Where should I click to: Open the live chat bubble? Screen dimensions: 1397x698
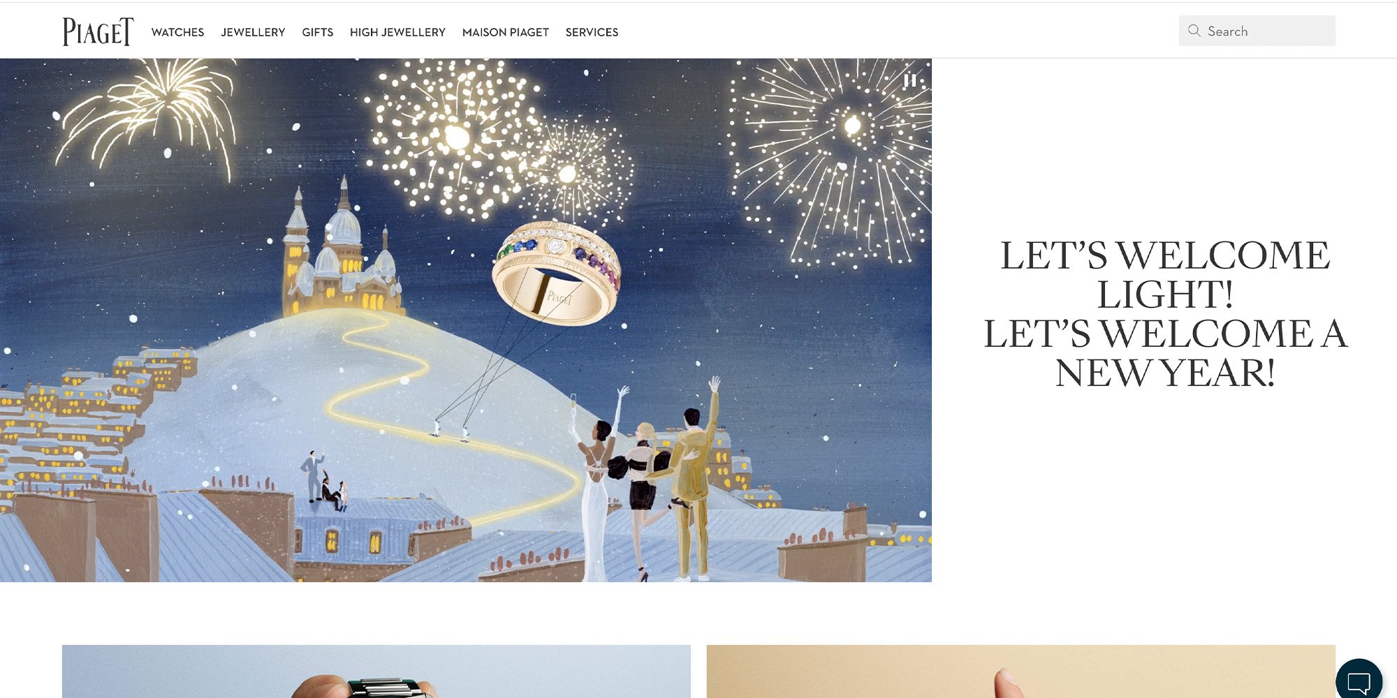pos(1359,681)
